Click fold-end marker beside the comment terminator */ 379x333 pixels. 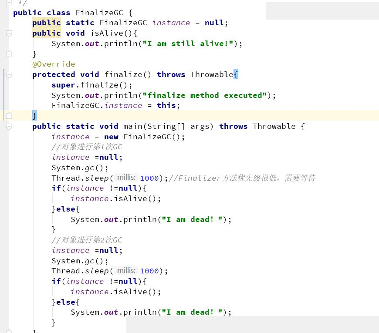point(9,3)
